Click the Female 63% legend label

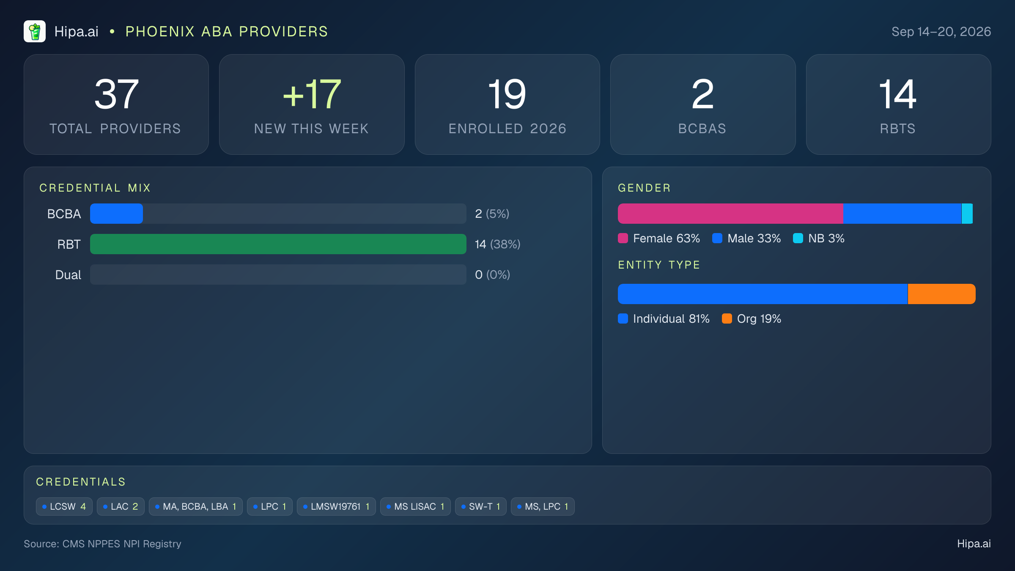coord(667,238)
